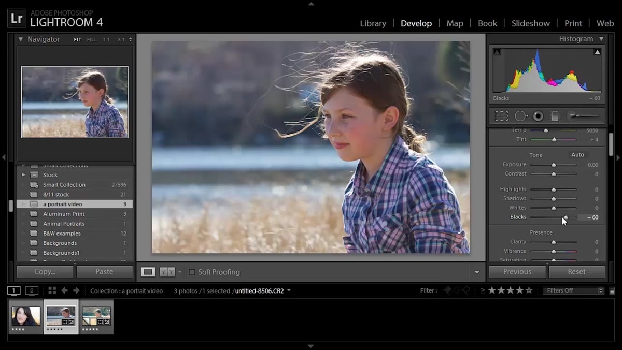This screenshot has width=622, height=350.
Task: Select the third filmstrip thumbnail
Action: pos(96,316)
